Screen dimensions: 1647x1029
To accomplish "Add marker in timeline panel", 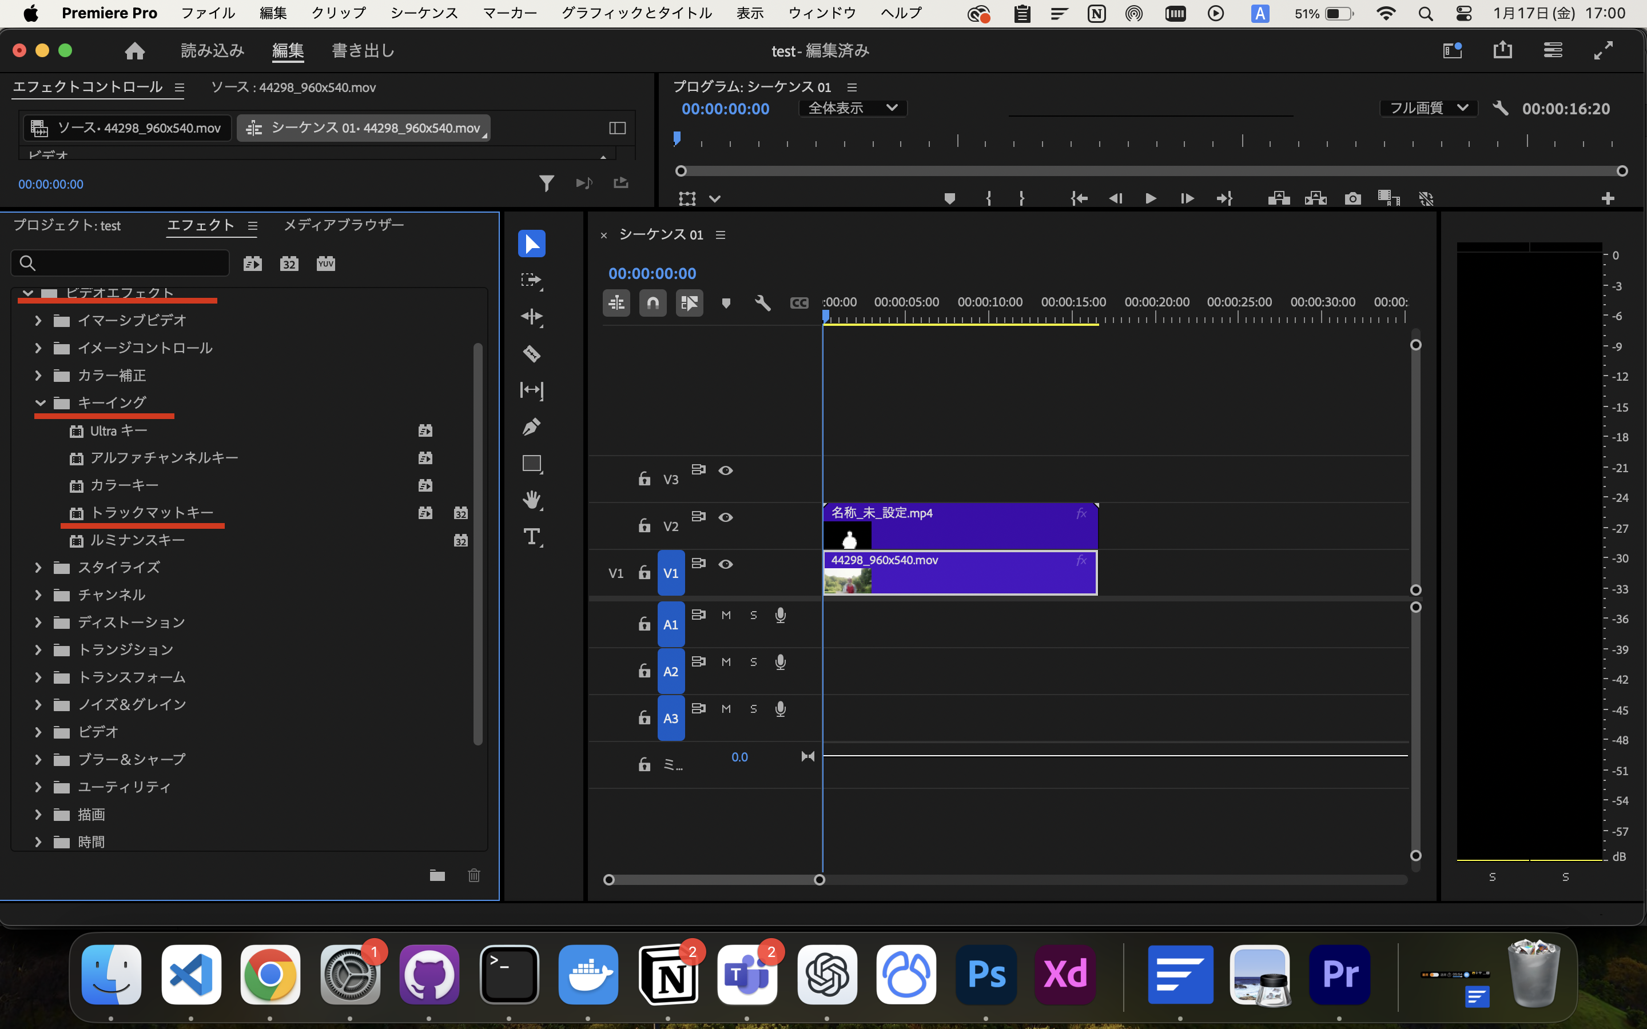I will click(x=726, y=304).
